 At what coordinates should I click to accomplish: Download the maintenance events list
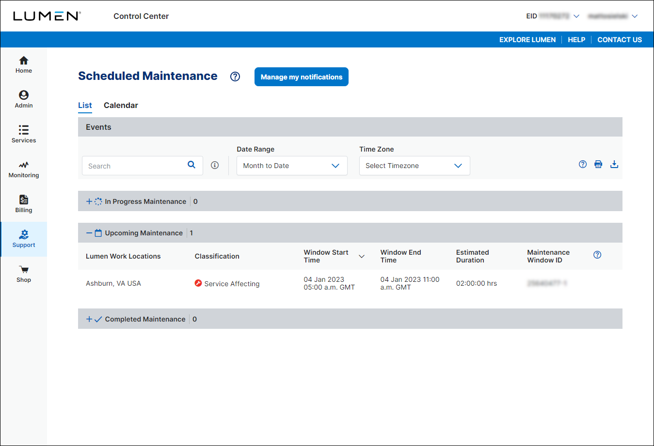coord(614,164)
